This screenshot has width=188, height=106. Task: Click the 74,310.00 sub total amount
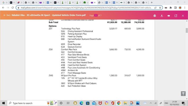(139, 22)
